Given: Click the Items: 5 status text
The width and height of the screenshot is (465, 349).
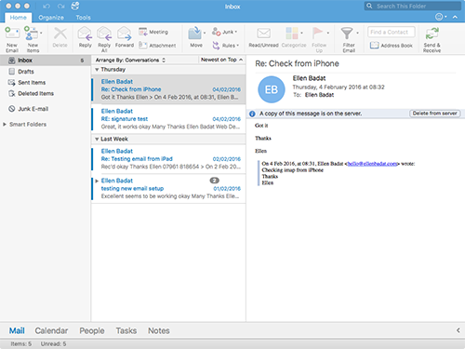Looking at the screenshot, I should [x=21, y=343].
